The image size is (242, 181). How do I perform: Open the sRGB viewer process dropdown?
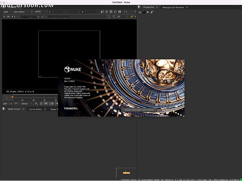click(x=40, y=12)
